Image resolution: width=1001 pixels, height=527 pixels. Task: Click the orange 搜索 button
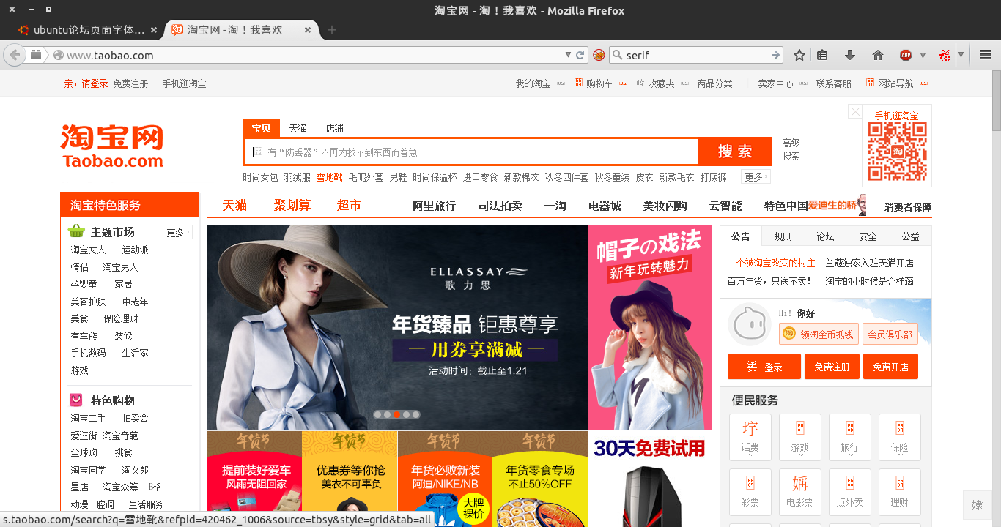click(x=735, y=152)
